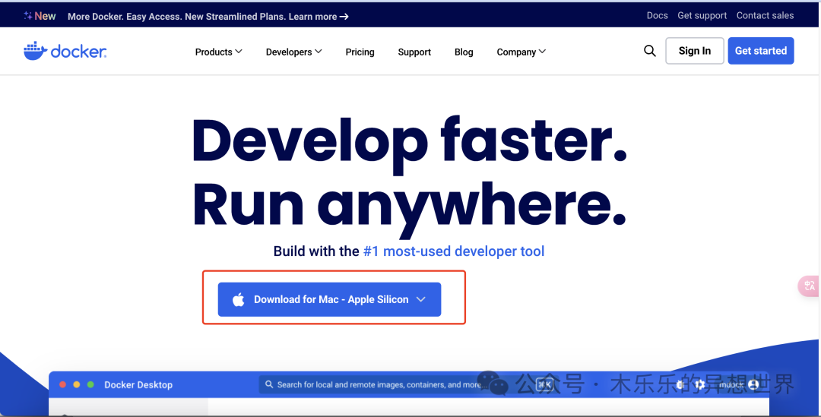Image resolution: width=821 pixels, height=417 pixels.
Task: Open the Docs link in top bar
Action: point(657,15)
